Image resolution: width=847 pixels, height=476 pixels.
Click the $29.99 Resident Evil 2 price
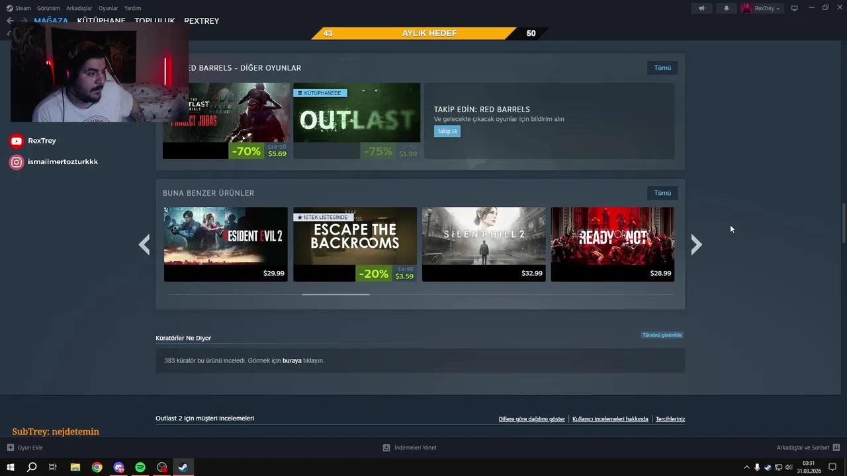coord(274,273)
